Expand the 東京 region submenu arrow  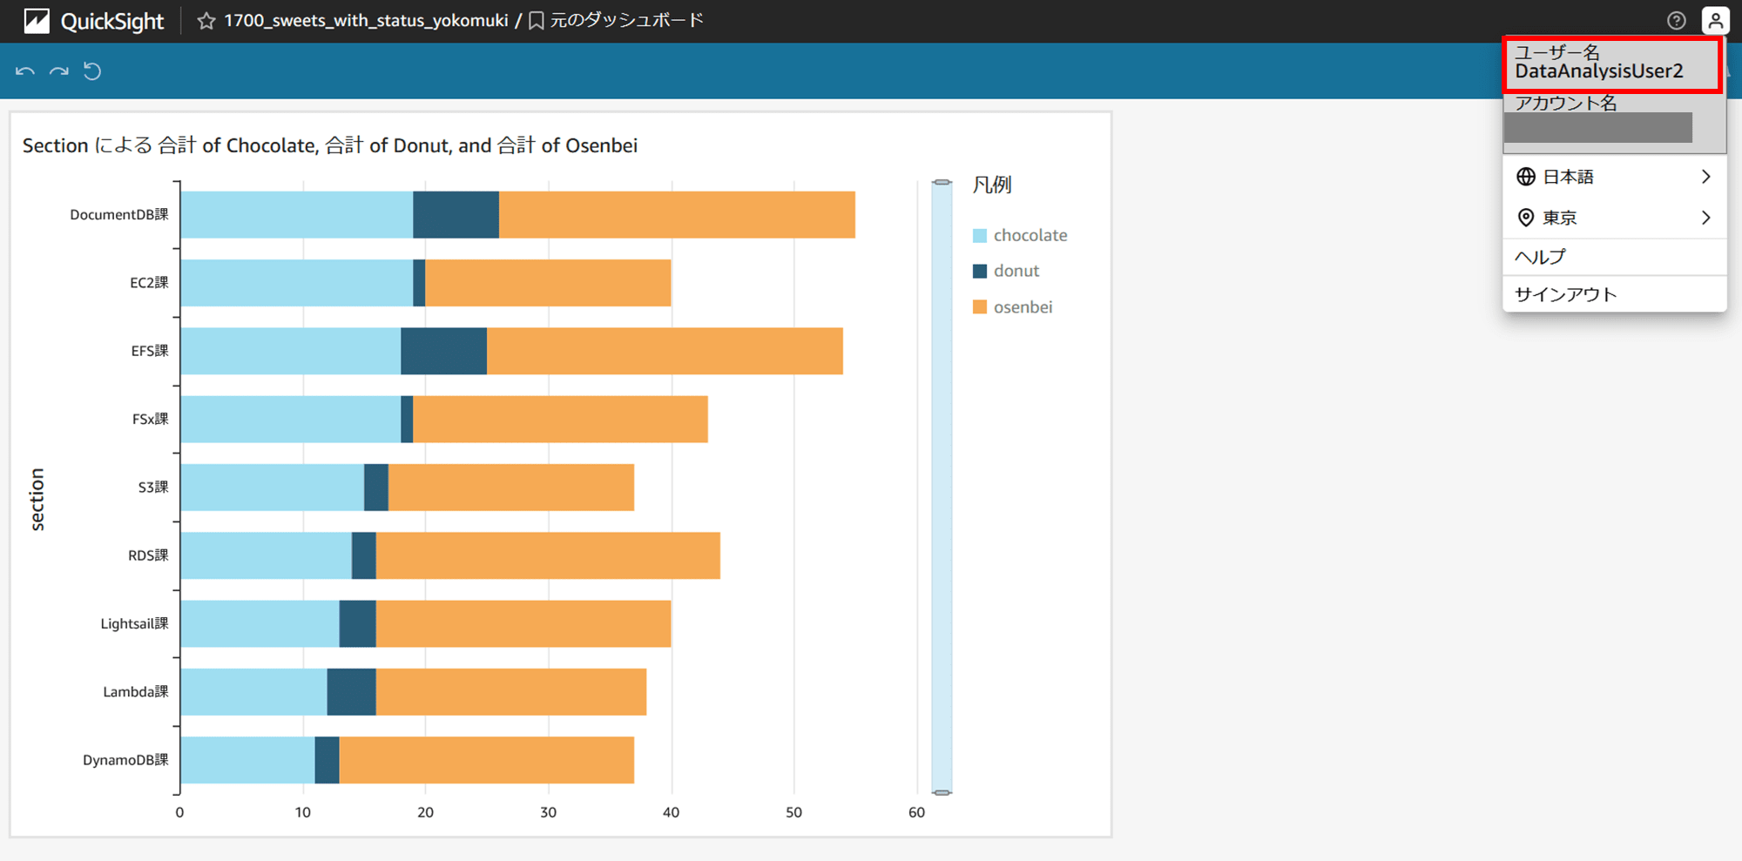pyautogui.click(x=1705, y=218)
